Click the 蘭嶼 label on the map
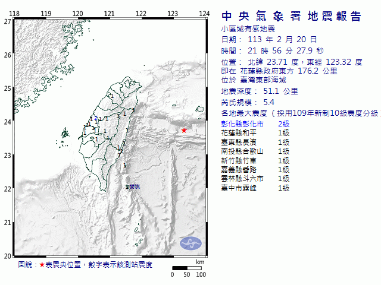Screen dimensions: 381x285 pos(135,186)
